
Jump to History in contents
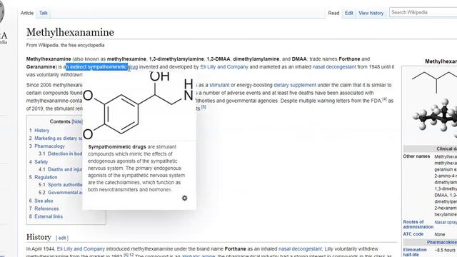tap(41, 131)
